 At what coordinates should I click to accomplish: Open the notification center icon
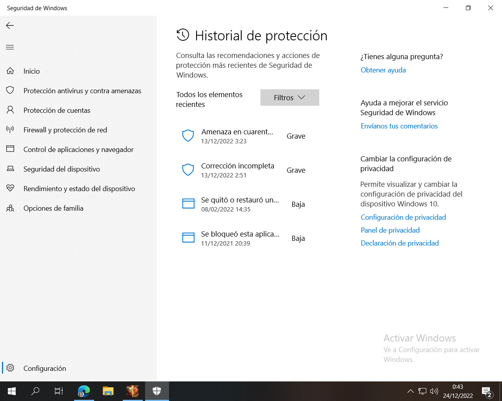(x=487, y=391)
